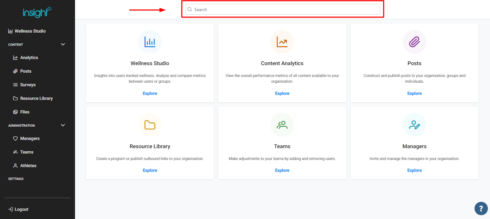Click the Managers card heading
The height and width of the screenshot is (219, 490).
(414, 146)
